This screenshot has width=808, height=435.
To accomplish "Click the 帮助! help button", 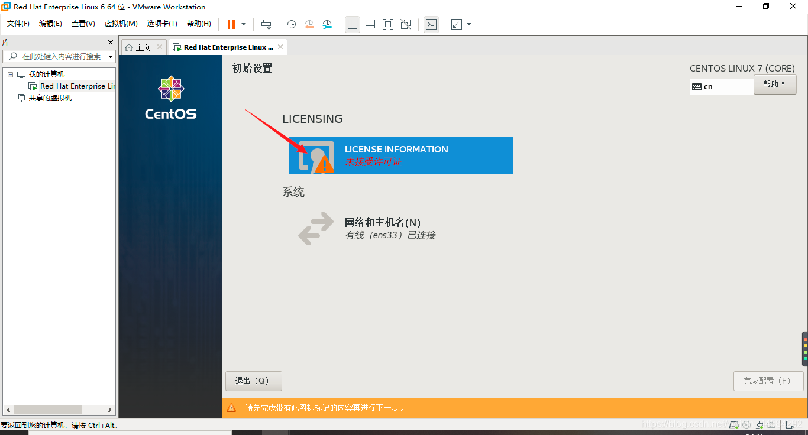I will [775, 84].
